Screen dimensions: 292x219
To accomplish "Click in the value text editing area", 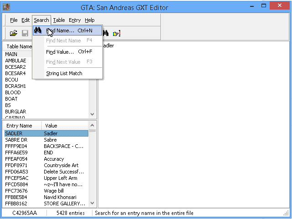I will tap(194, 124).
